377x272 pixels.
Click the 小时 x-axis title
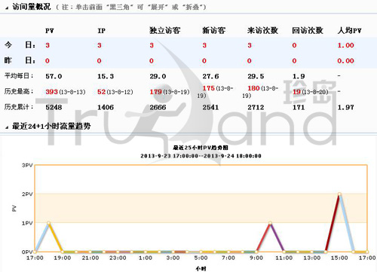pyautogui.click(x=201, y=268)
